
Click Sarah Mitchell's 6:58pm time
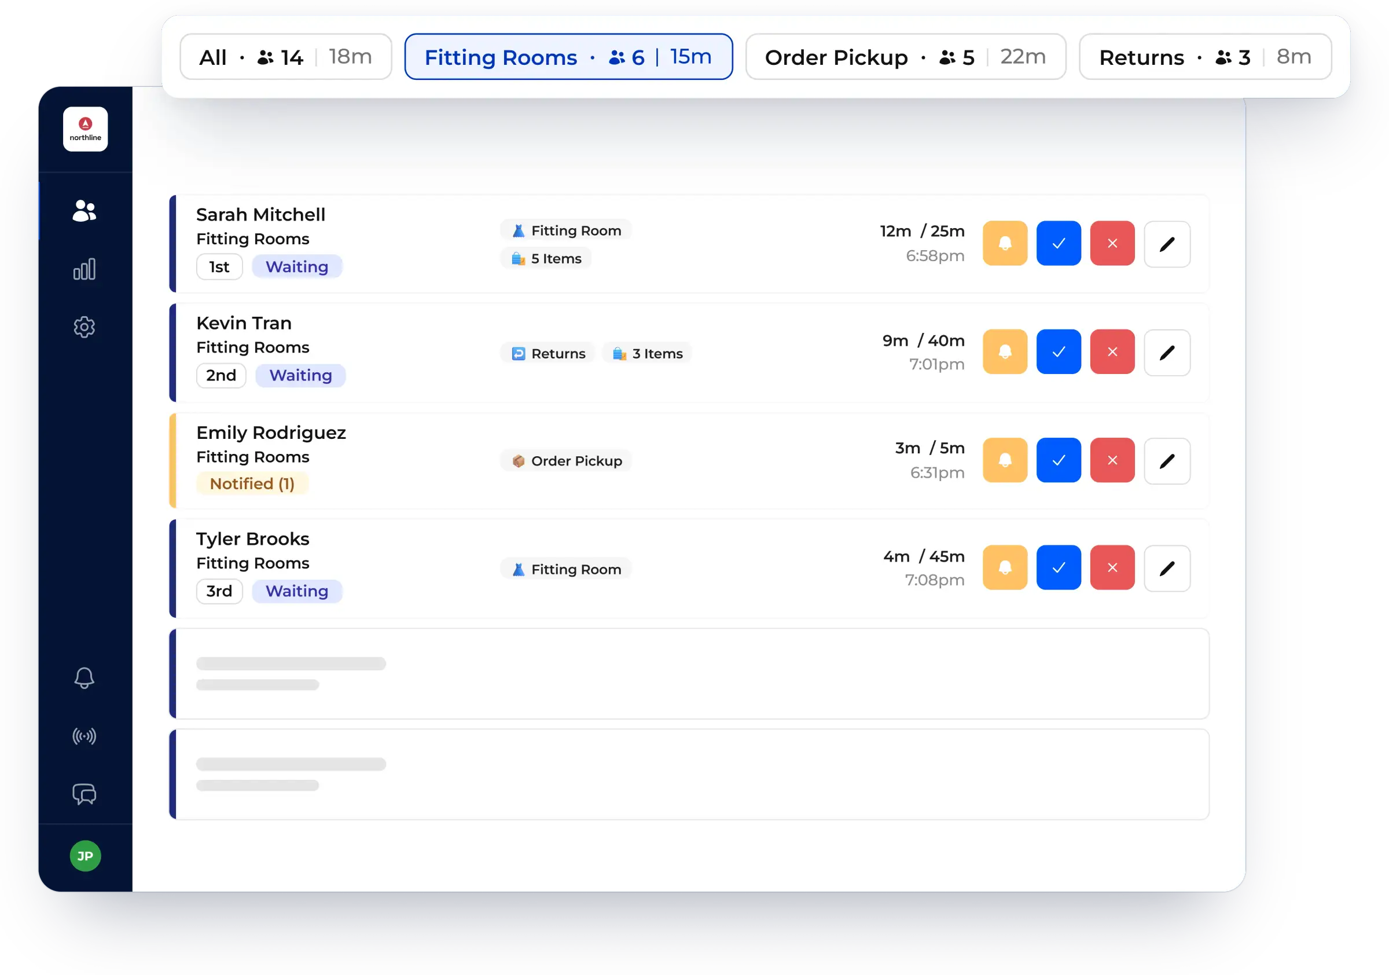tap(935, 256)
